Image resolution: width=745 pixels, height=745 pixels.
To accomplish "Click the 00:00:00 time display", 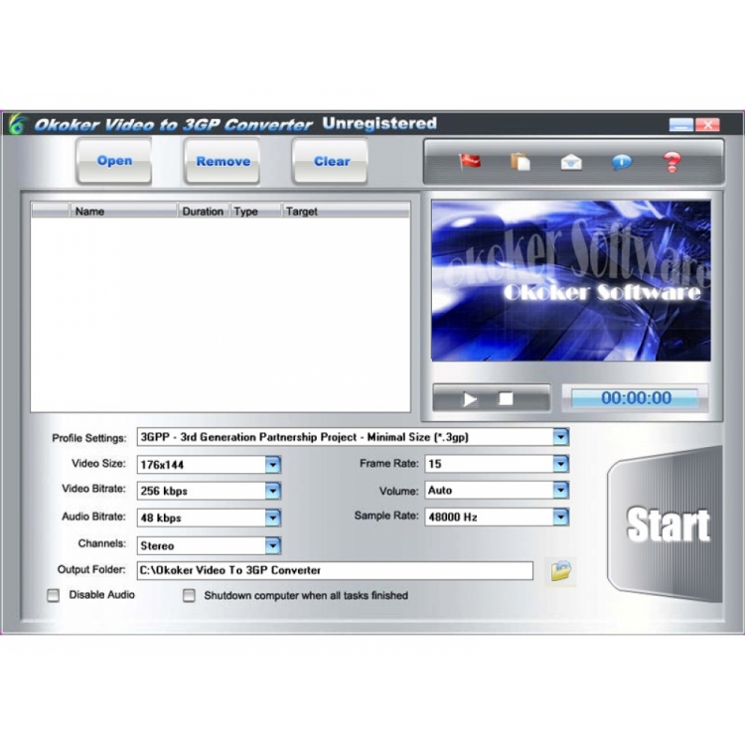I will tap(636, 398).
